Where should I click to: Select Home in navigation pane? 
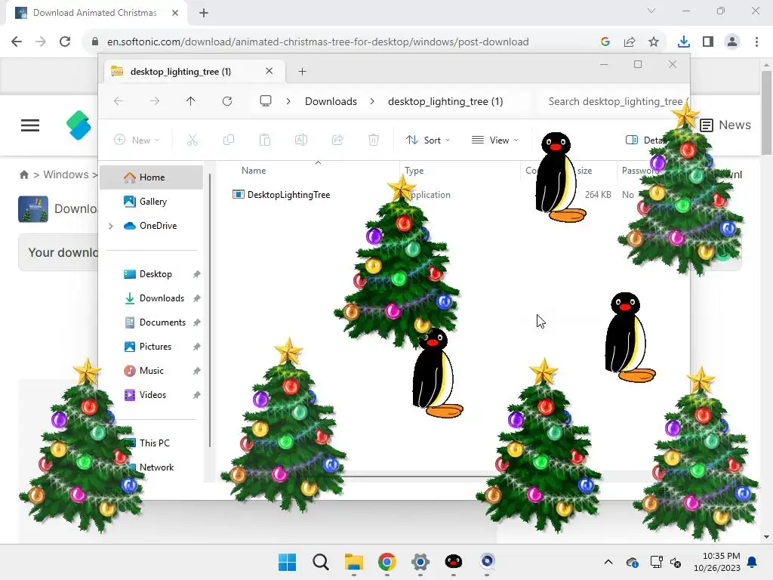click(x=151, y=177)
